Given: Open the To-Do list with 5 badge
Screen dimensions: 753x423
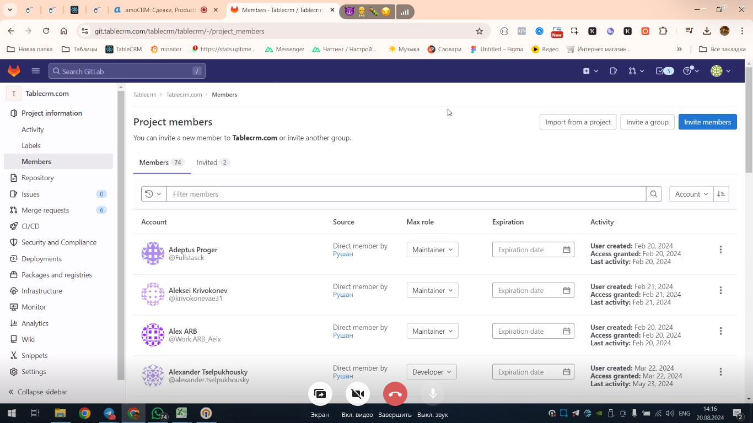Looking at the screenshot, I should coord(664,71).
